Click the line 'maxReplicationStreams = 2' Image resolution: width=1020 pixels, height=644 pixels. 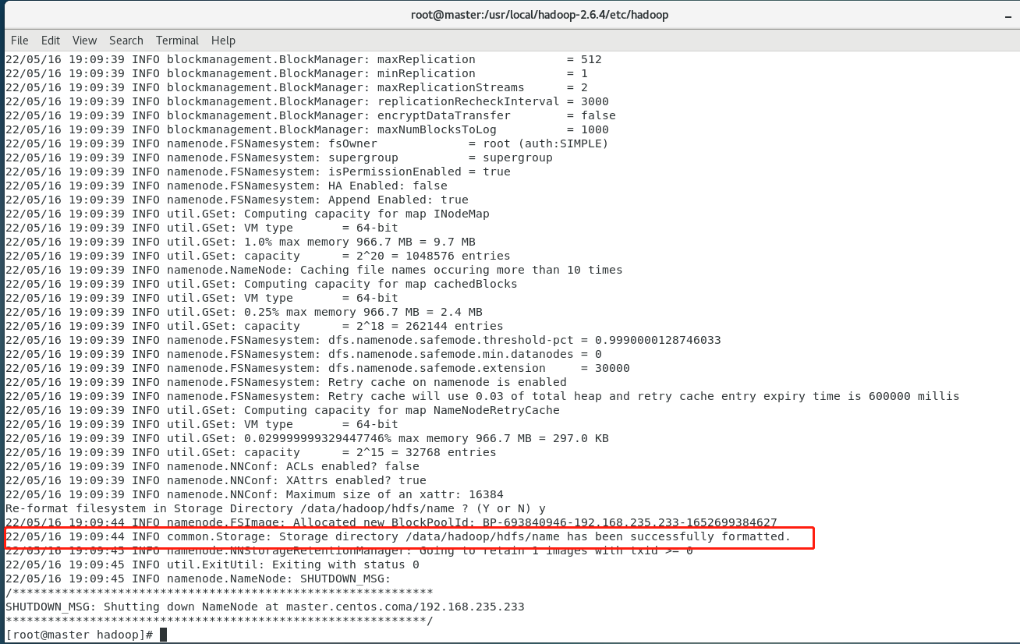tap(296, 87)
